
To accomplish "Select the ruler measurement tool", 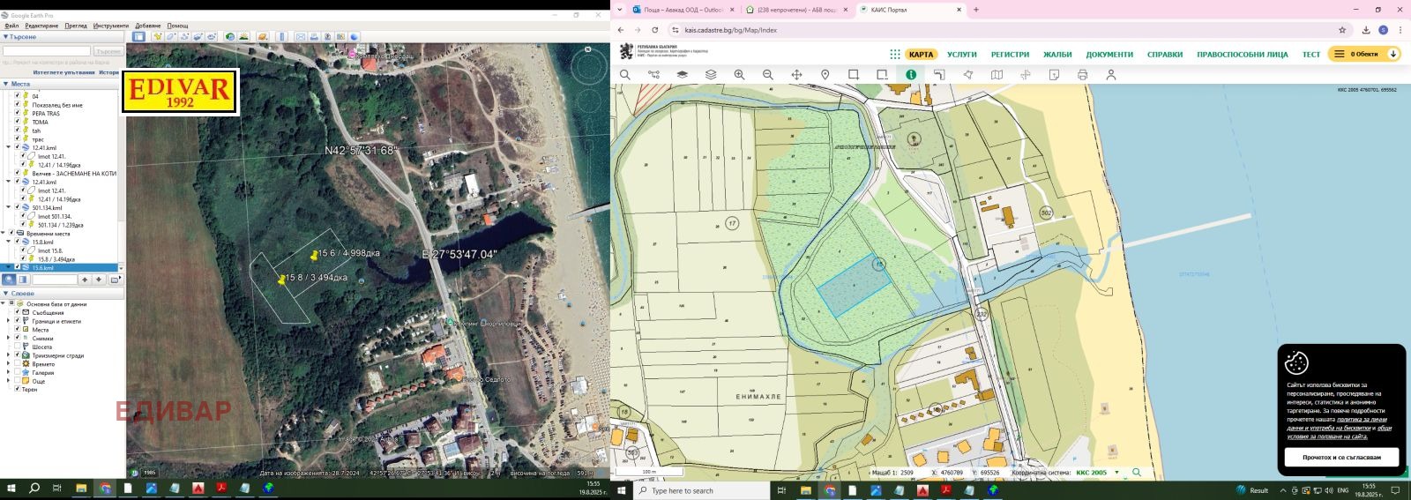I will (x=282, y=37).
